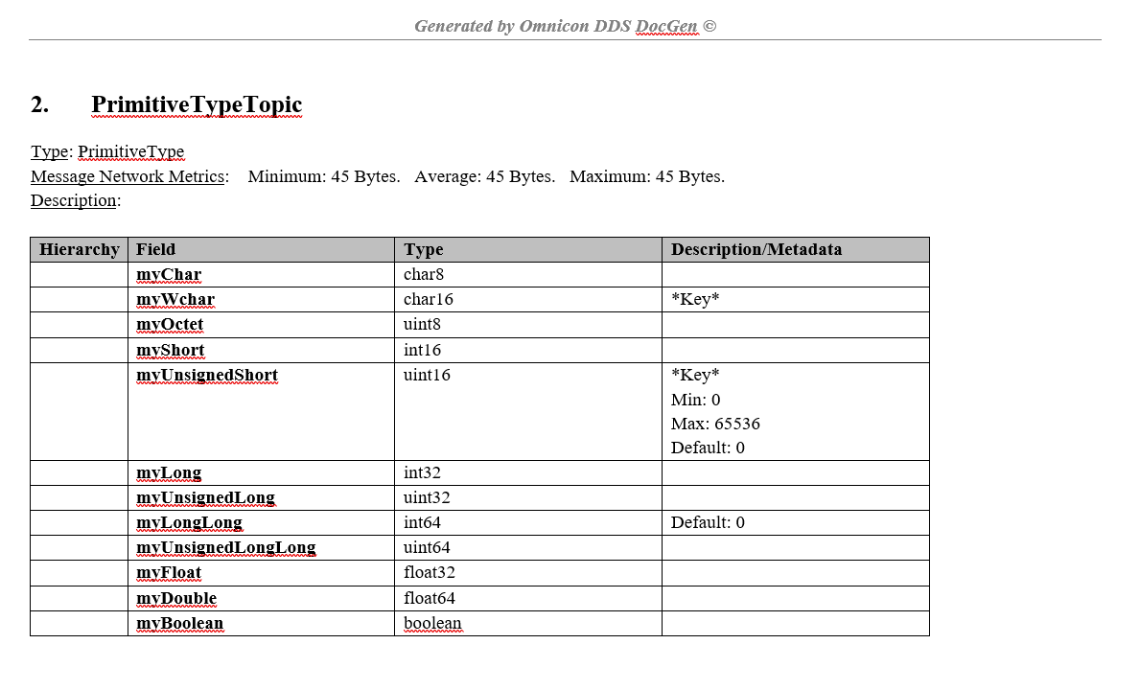
Task: Click the myWchar field link
Action: point(175,299)
